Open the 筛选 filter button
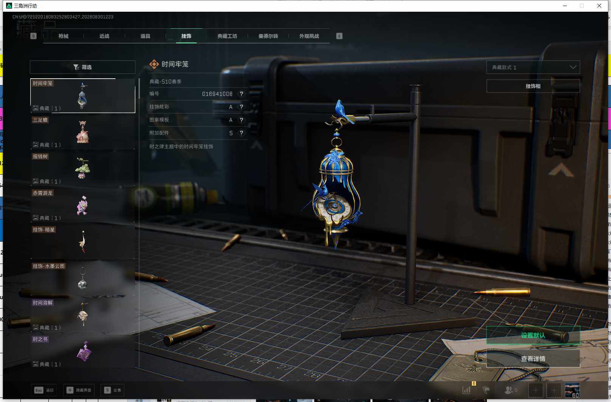 coord(82,67)
